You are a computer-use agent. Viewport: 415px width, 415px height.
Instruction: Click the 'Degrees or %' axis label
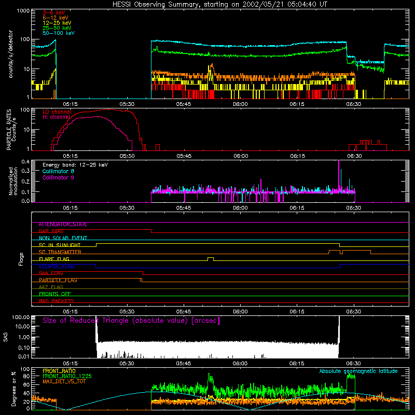(13, 389)
